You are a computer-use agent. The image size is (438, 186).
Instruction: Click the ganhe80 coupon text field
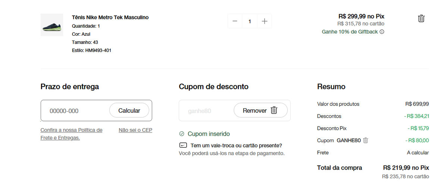tap(207, 111)
